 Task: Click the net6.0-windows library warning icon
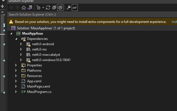[28, 60]
